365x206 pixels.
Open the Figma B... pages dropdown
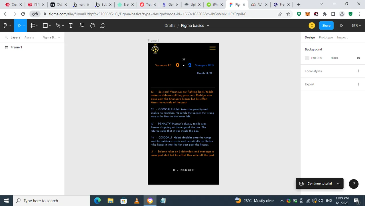pos(51,37)
